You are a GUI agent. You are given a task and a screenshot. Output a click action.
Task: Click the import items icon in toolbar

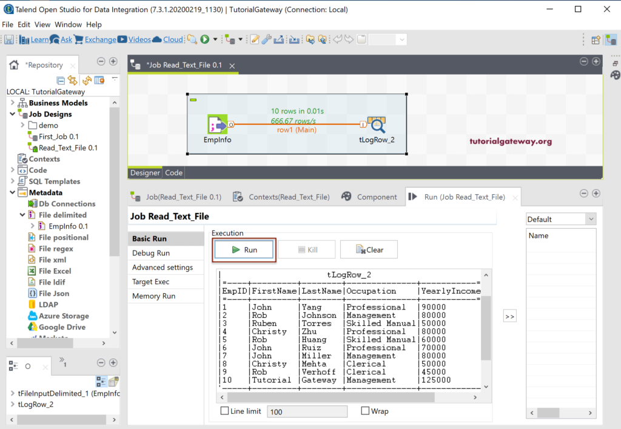294,39
